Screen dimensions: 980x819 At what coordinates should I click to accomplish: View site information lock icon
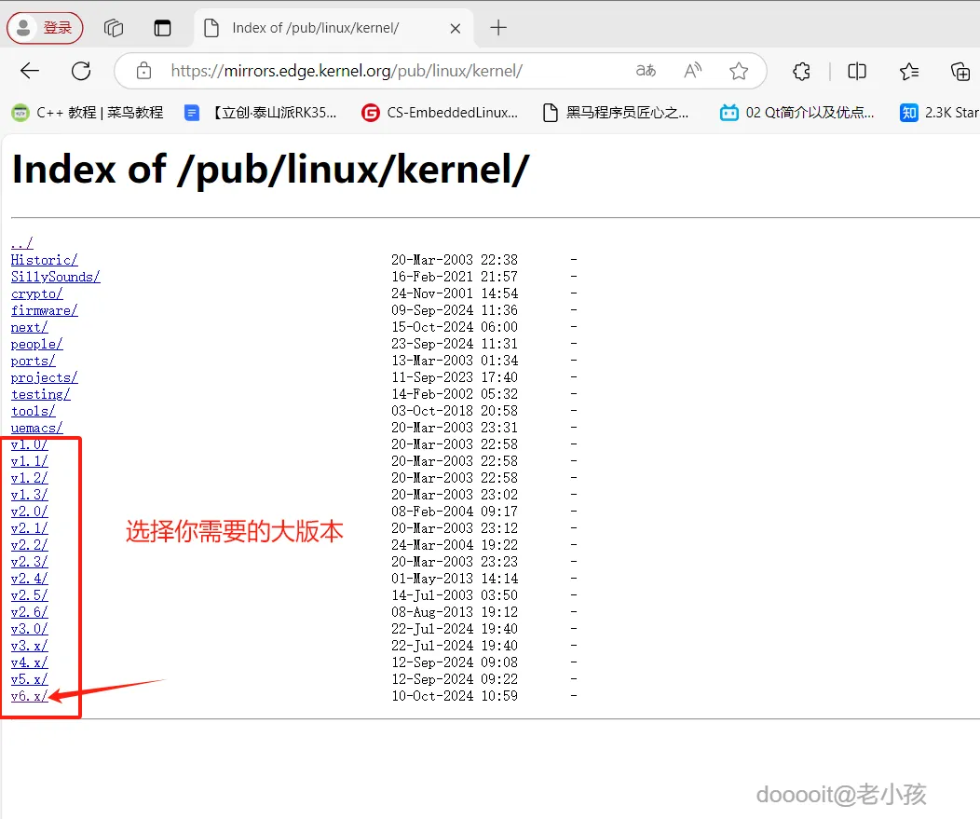click(x=143, y=71)
